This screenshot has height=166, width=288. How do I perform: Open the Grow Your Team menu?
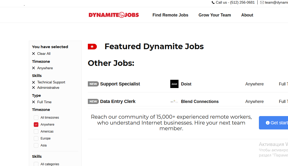tap(215, 15)
